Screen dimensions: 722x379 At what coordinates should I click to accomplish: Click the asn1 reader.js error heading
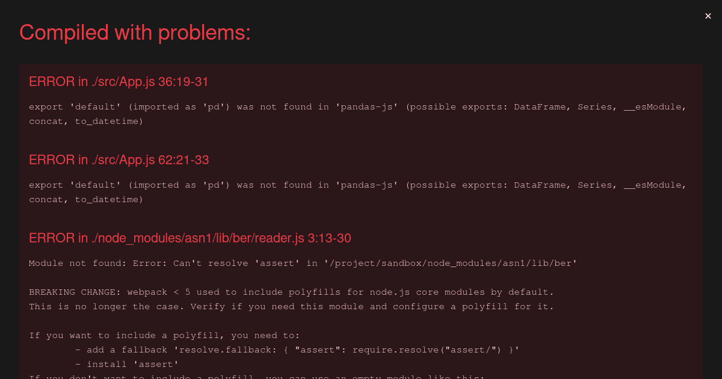pos(190,238)
